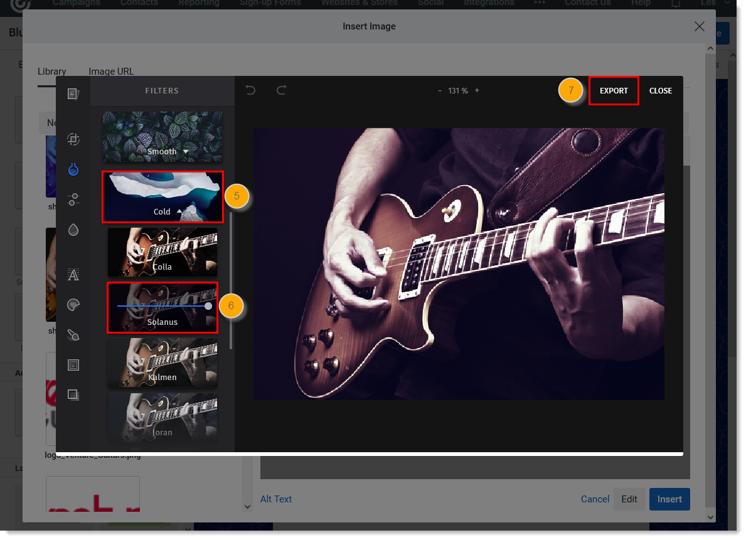Apply the Kalmen filter thumbnail

point(162,363)
